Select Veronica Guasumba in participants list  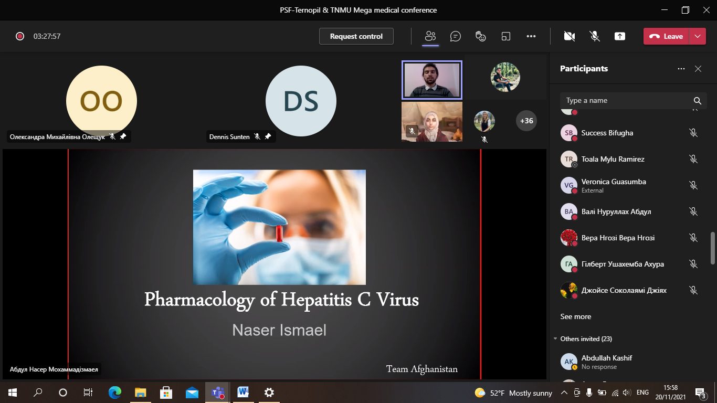click(x=613, y=182)
